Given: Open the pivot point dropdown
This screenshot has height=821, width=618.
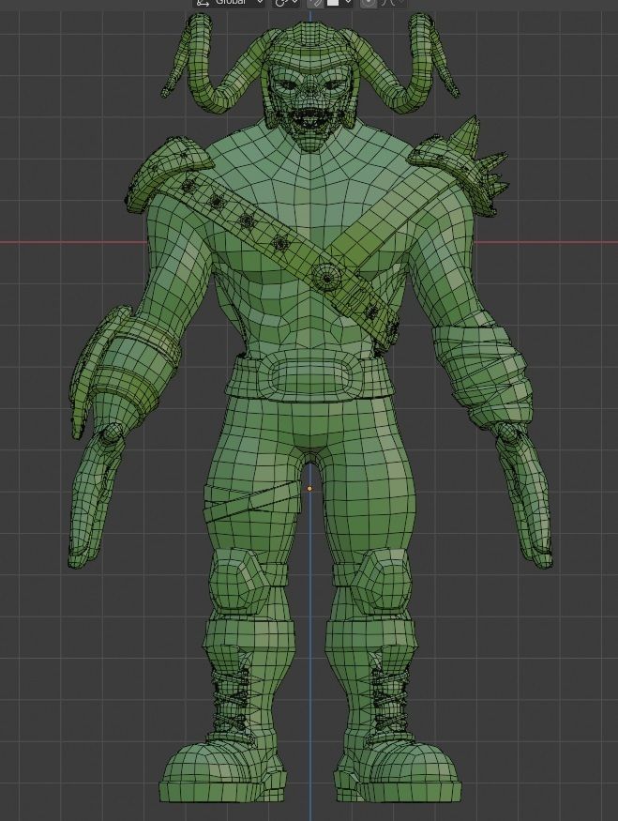Looking at the screenshot, I should 286,3.
